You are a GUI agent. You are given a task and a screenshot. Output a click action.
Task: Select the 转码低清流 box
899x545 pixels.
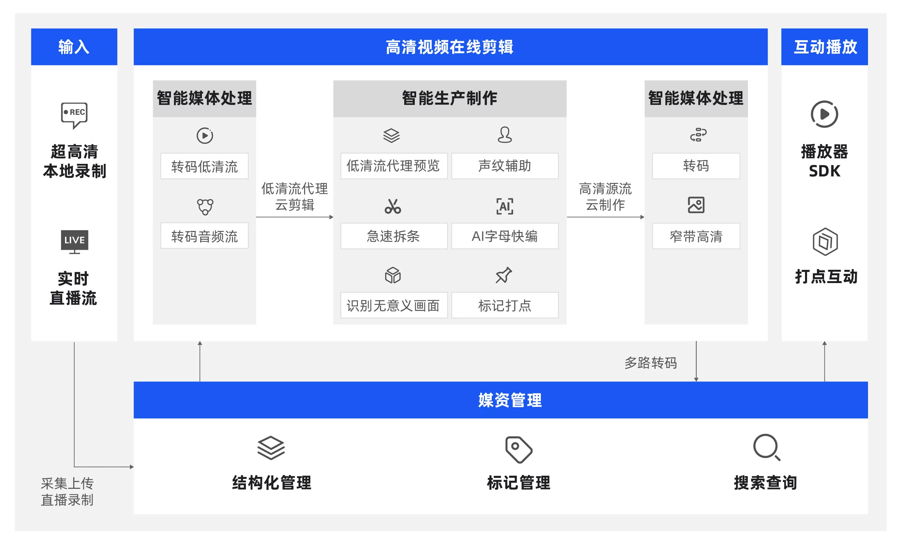click(204, 167)
